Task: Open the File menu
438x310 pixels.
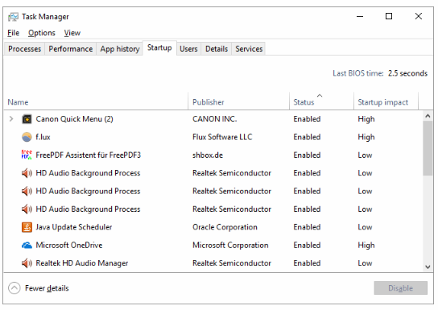Action: tap(13, 33)
